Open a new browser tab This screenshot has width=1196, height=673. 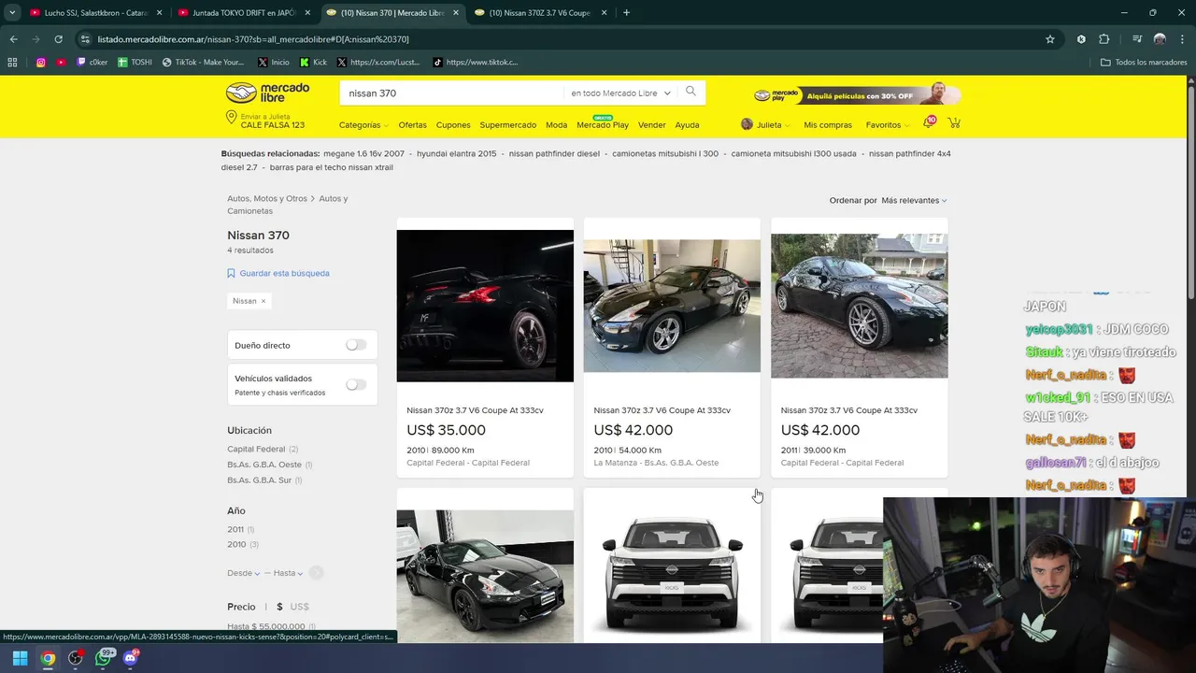[626, 13]
